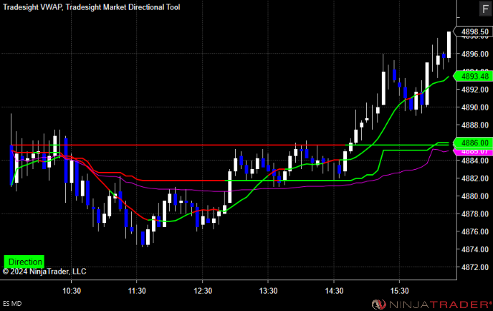Click the last tall white candle at chart high
Image resolution: width=493 pixels, height=311 pixels.
449,44
